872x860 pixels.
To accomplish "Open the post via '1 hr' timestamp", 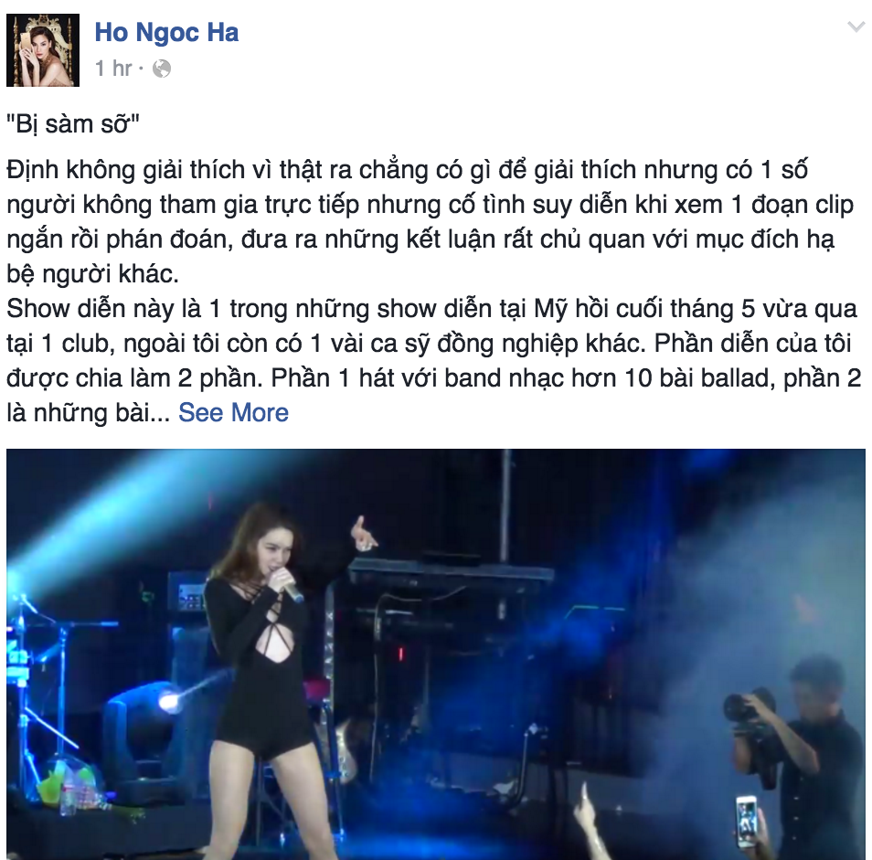I will click(113, 69).
